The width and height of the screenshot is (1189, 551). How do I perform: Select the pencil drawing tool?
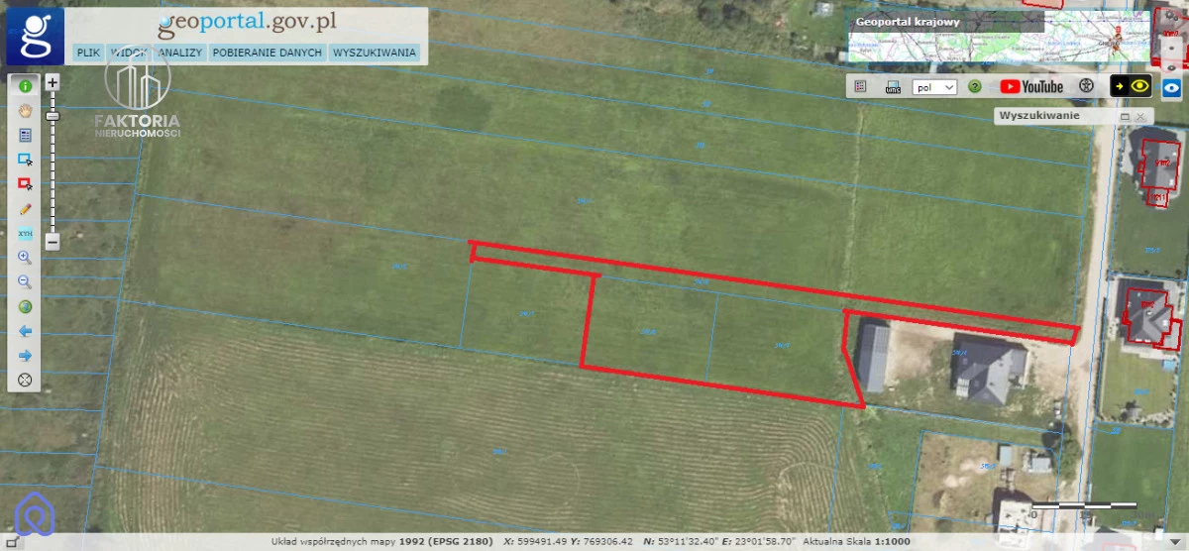pyautogui.click(x=25, y=208)
